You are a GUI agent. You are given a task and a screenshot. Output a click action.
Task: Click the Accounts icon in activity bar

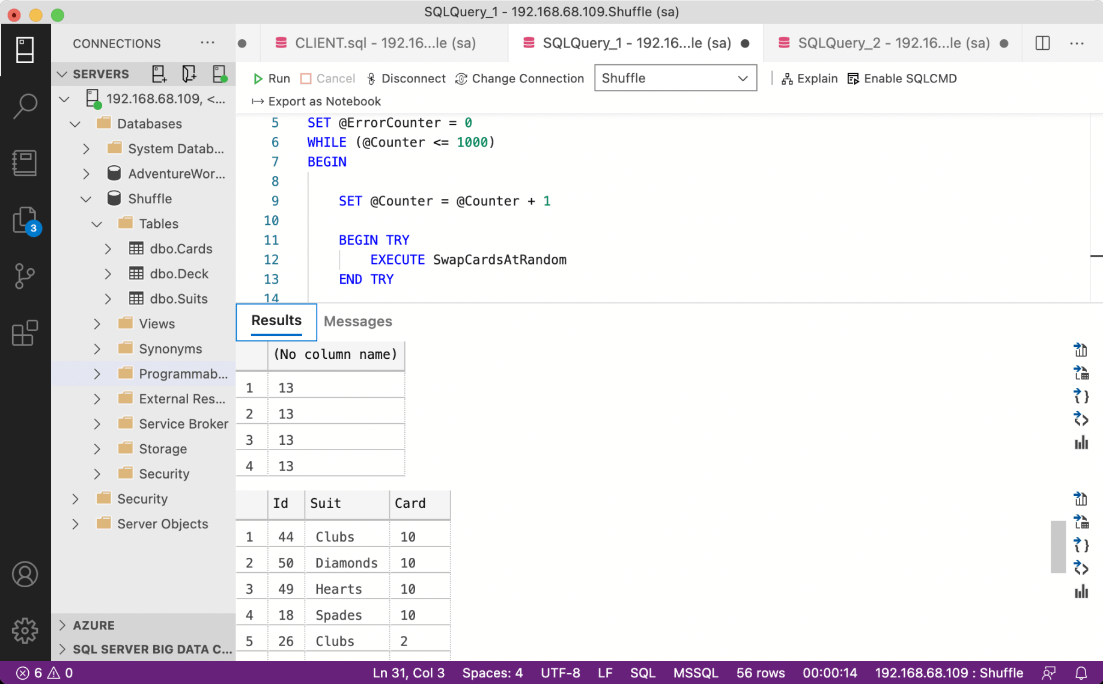click(25, 574)
